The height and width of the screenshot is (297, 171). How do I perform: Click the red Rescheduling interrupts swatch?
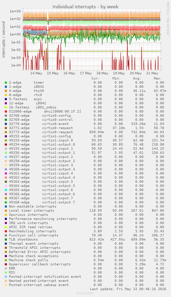pos(6,231)
